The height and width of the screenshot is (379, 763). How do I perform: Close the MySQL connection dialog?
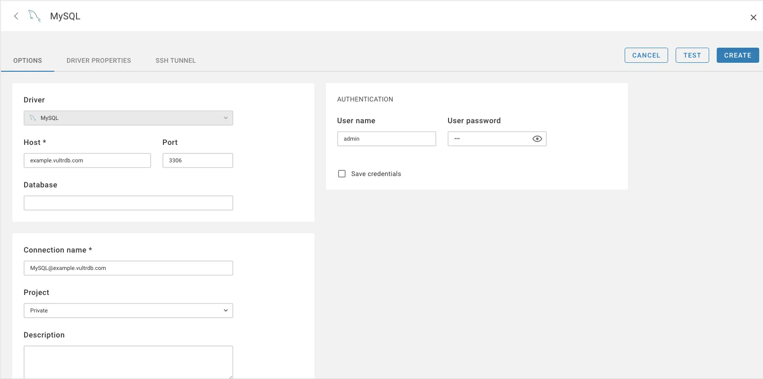[x=753, y=17]
